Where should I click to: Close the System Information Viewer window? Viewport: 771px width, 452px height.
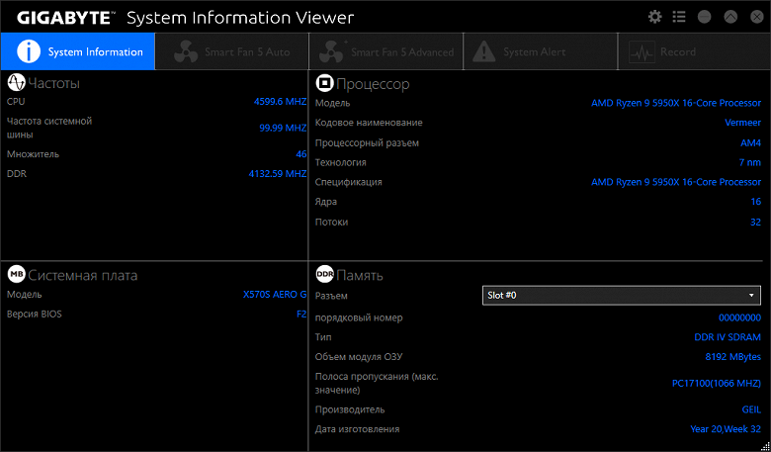pos(755,17)
